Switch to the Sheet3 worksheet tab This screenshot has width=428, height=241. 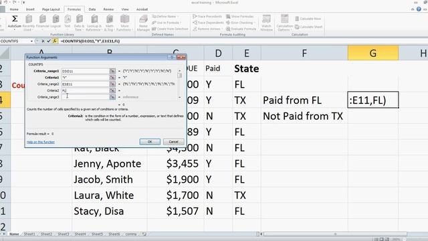pos(64,234)
